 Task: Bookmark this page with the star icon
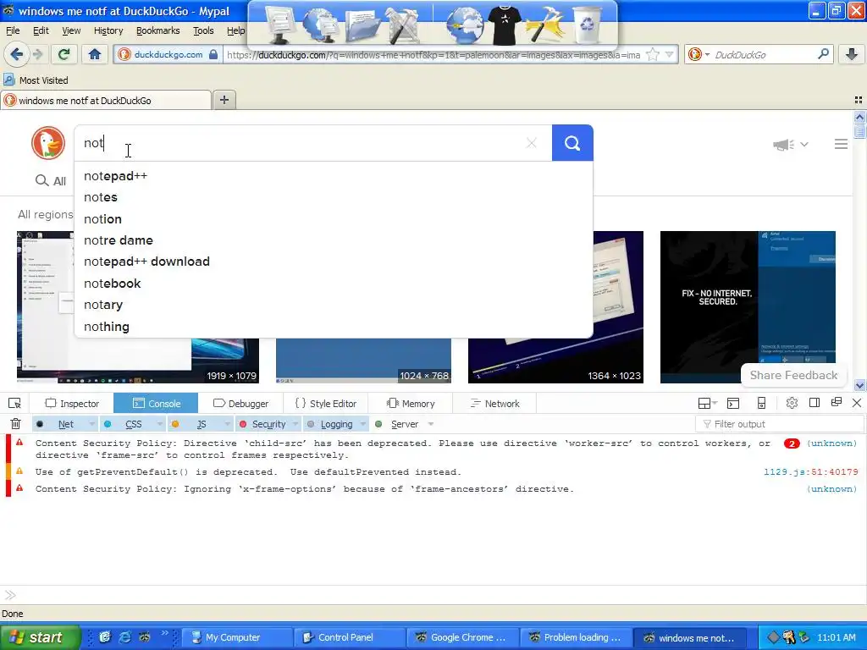(653, 54)
